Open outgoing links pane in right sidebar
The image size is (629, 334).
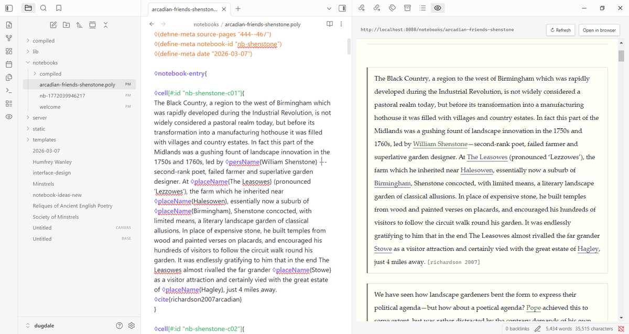click(377, 8)
